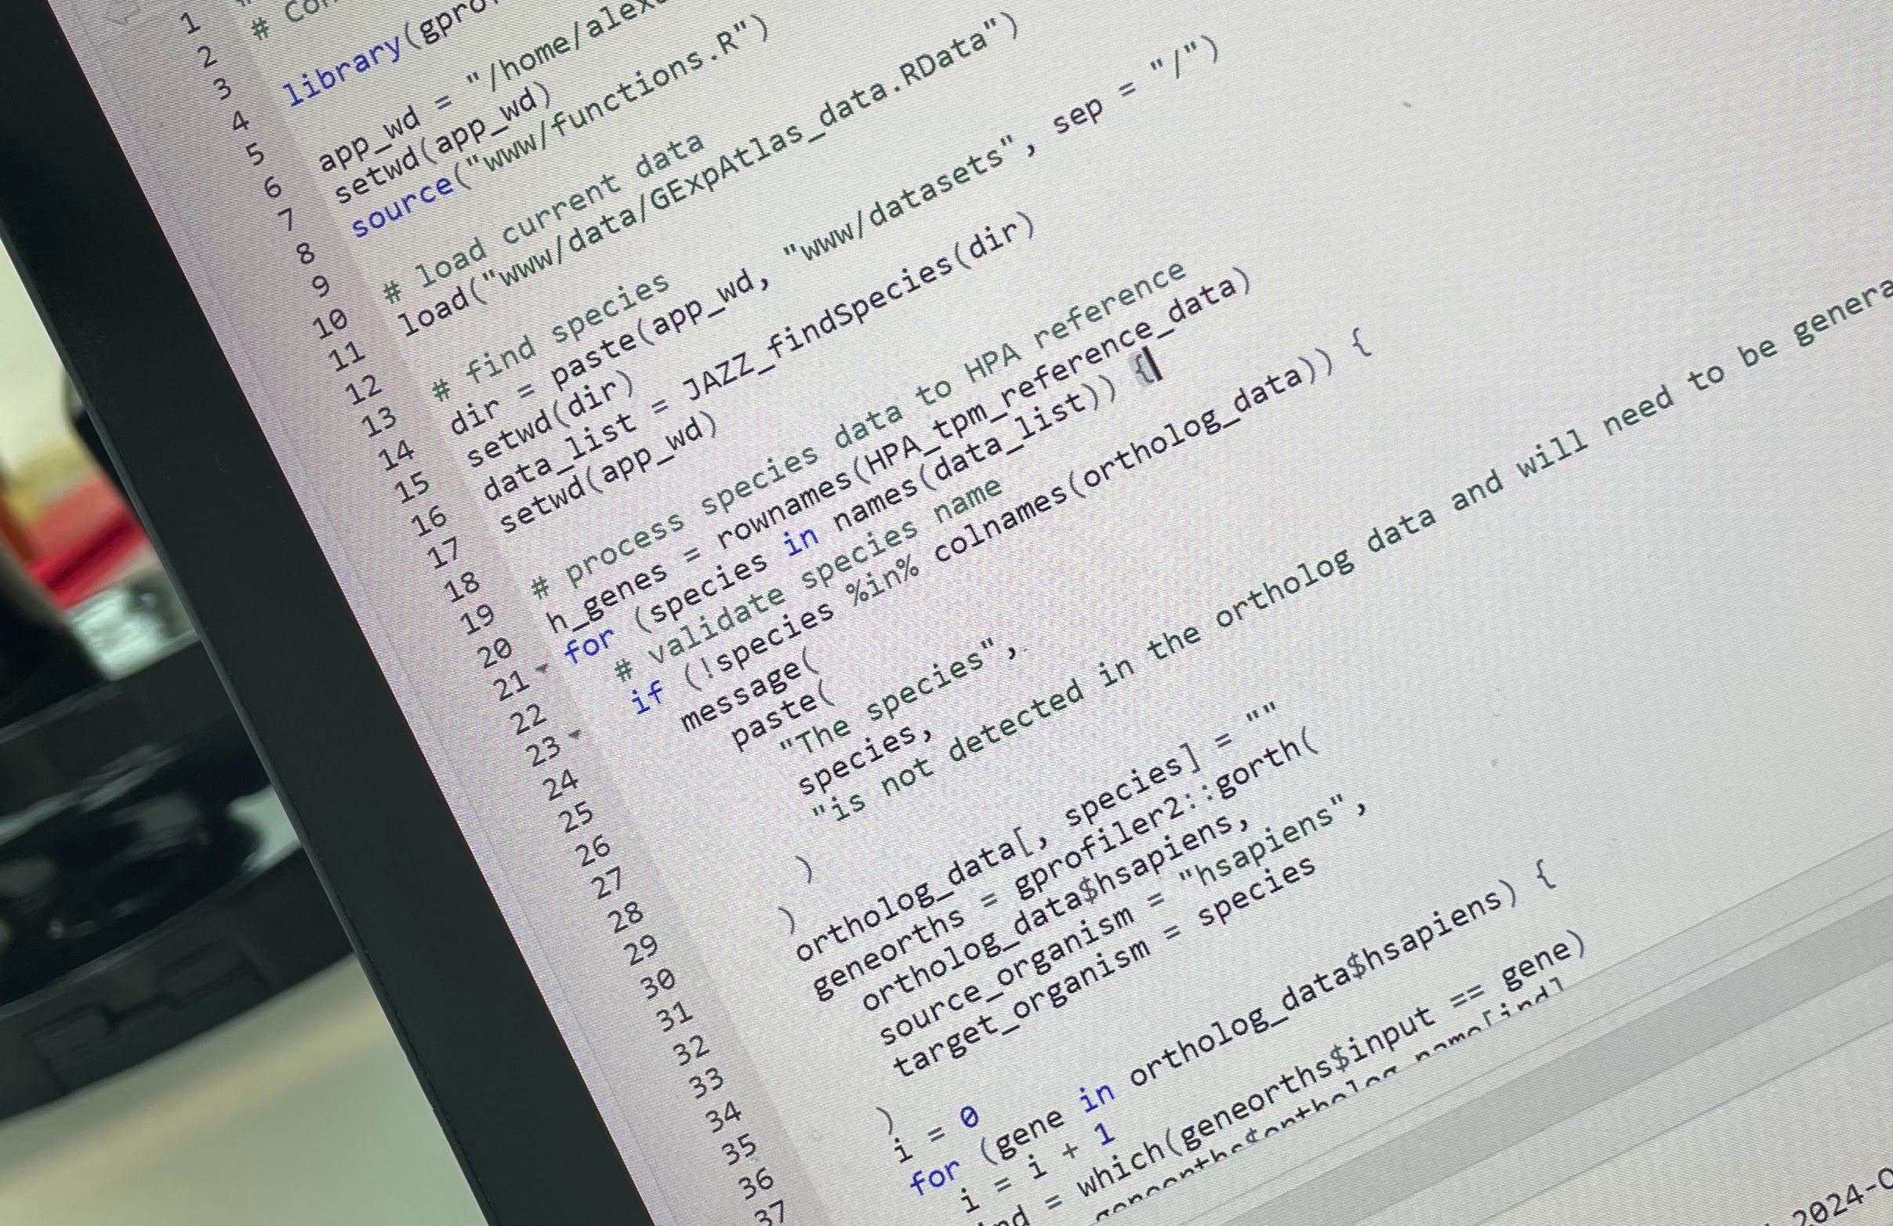This screenshot has height=1226, width=1893.
Task: Click the geneorths = gprofiler2::gorth( line
Action: (x=1065, y=865)
